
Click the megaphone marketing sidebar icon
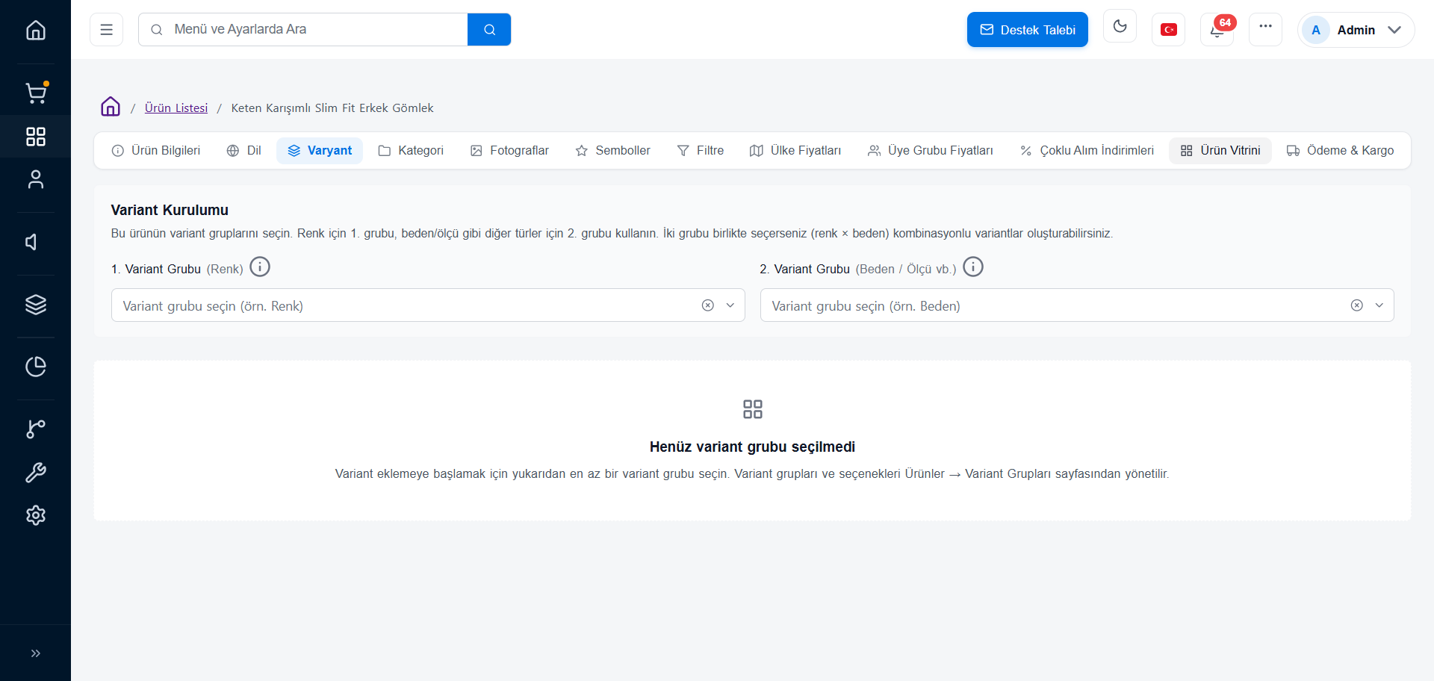coord(31,242)
